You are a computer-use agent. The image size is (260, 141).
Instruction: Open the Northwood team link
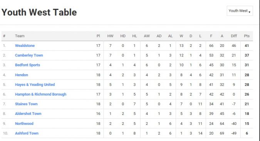click(24, 123)
